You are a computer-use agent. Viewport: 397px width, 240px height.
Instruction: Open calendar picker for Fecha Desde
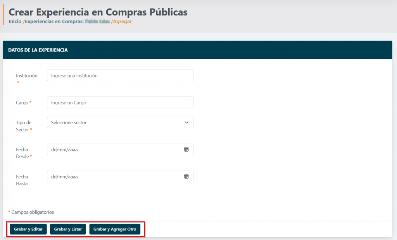(x=186, y=149)
